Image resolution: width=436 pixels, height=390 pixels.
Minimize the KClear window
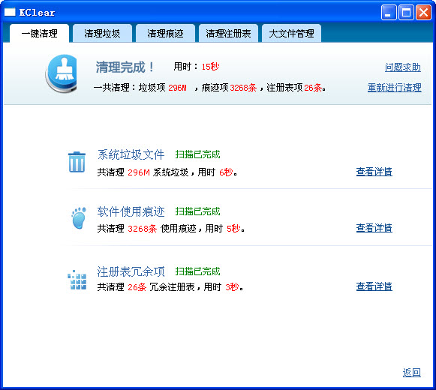point(389,13)
